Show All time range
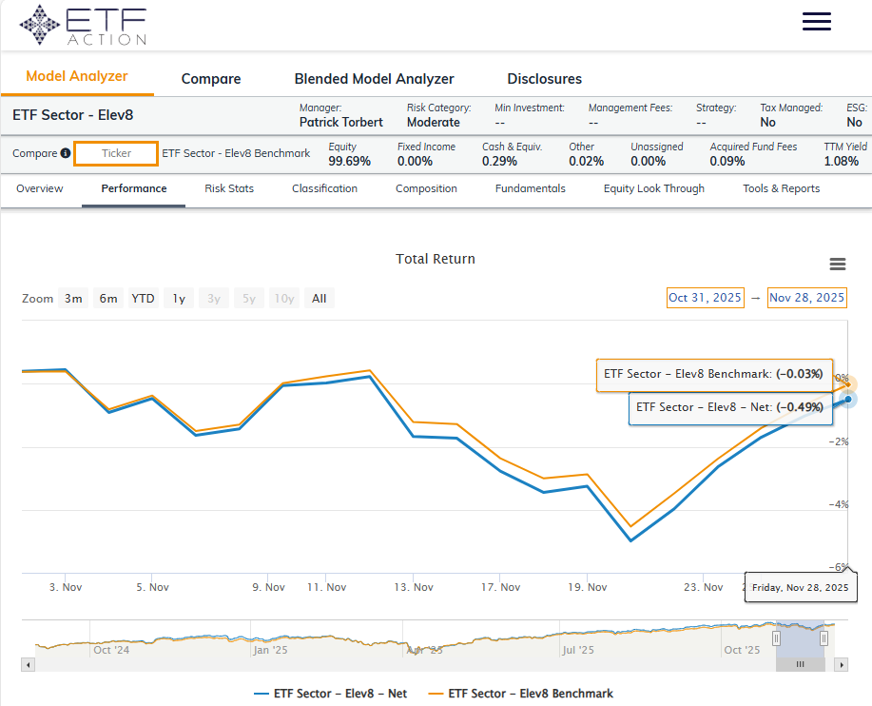 click(x=319, y=299)
